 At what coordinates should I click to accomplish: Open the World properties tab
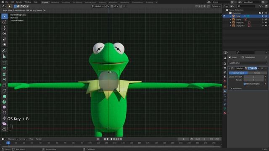click(225, 81)
